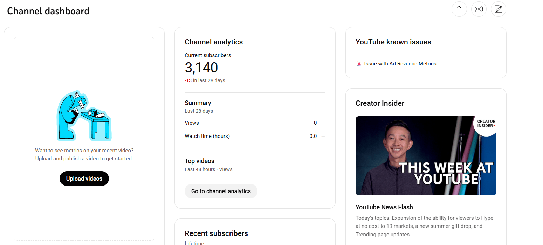Click the red siren icon beside issue
The height and width of the screenshot is (245, 543).
[x=359, y=64]
